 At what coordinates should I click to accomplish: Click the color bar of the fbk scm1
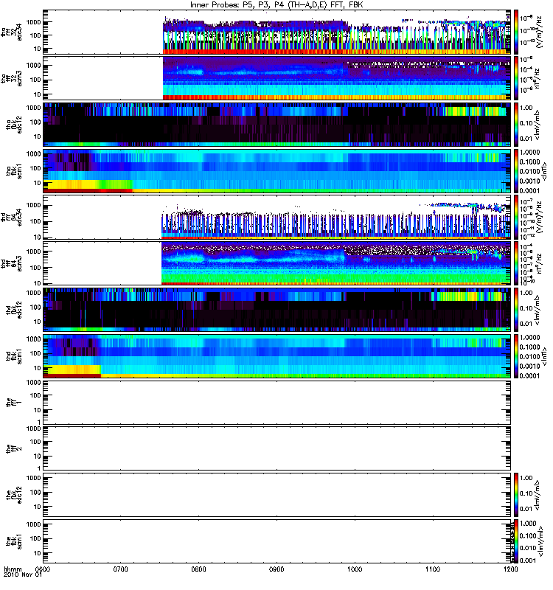click(x=516, y=541)
